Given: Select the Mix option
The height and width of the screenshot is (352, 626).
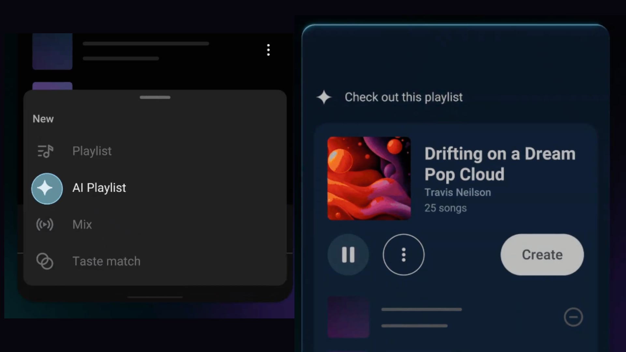Looking at the screenshot, I should pos(82,225).
